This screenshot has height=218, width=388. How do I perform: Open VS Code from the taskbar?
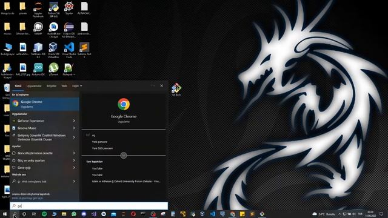213,214
